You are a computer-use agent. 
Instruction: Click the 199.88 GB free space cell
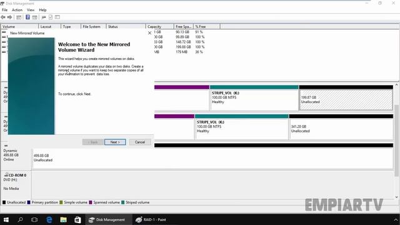coord(183,47)
